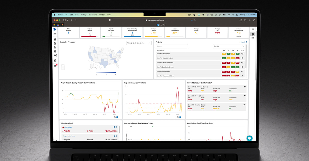Image resolution: width=309 pixels, height=161 pixels.
Task: Open the Home icon in SmartPM sidebar
Action: [x=55, y=39]
